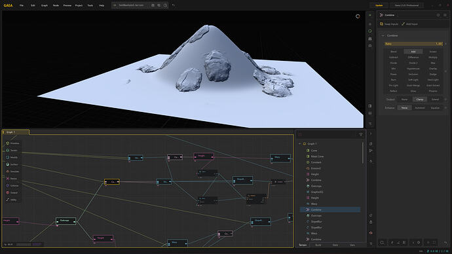452x254 pixels.
Task: Adjust the Ratio slider in Combine panel
Action: click(x=413, y=44)
